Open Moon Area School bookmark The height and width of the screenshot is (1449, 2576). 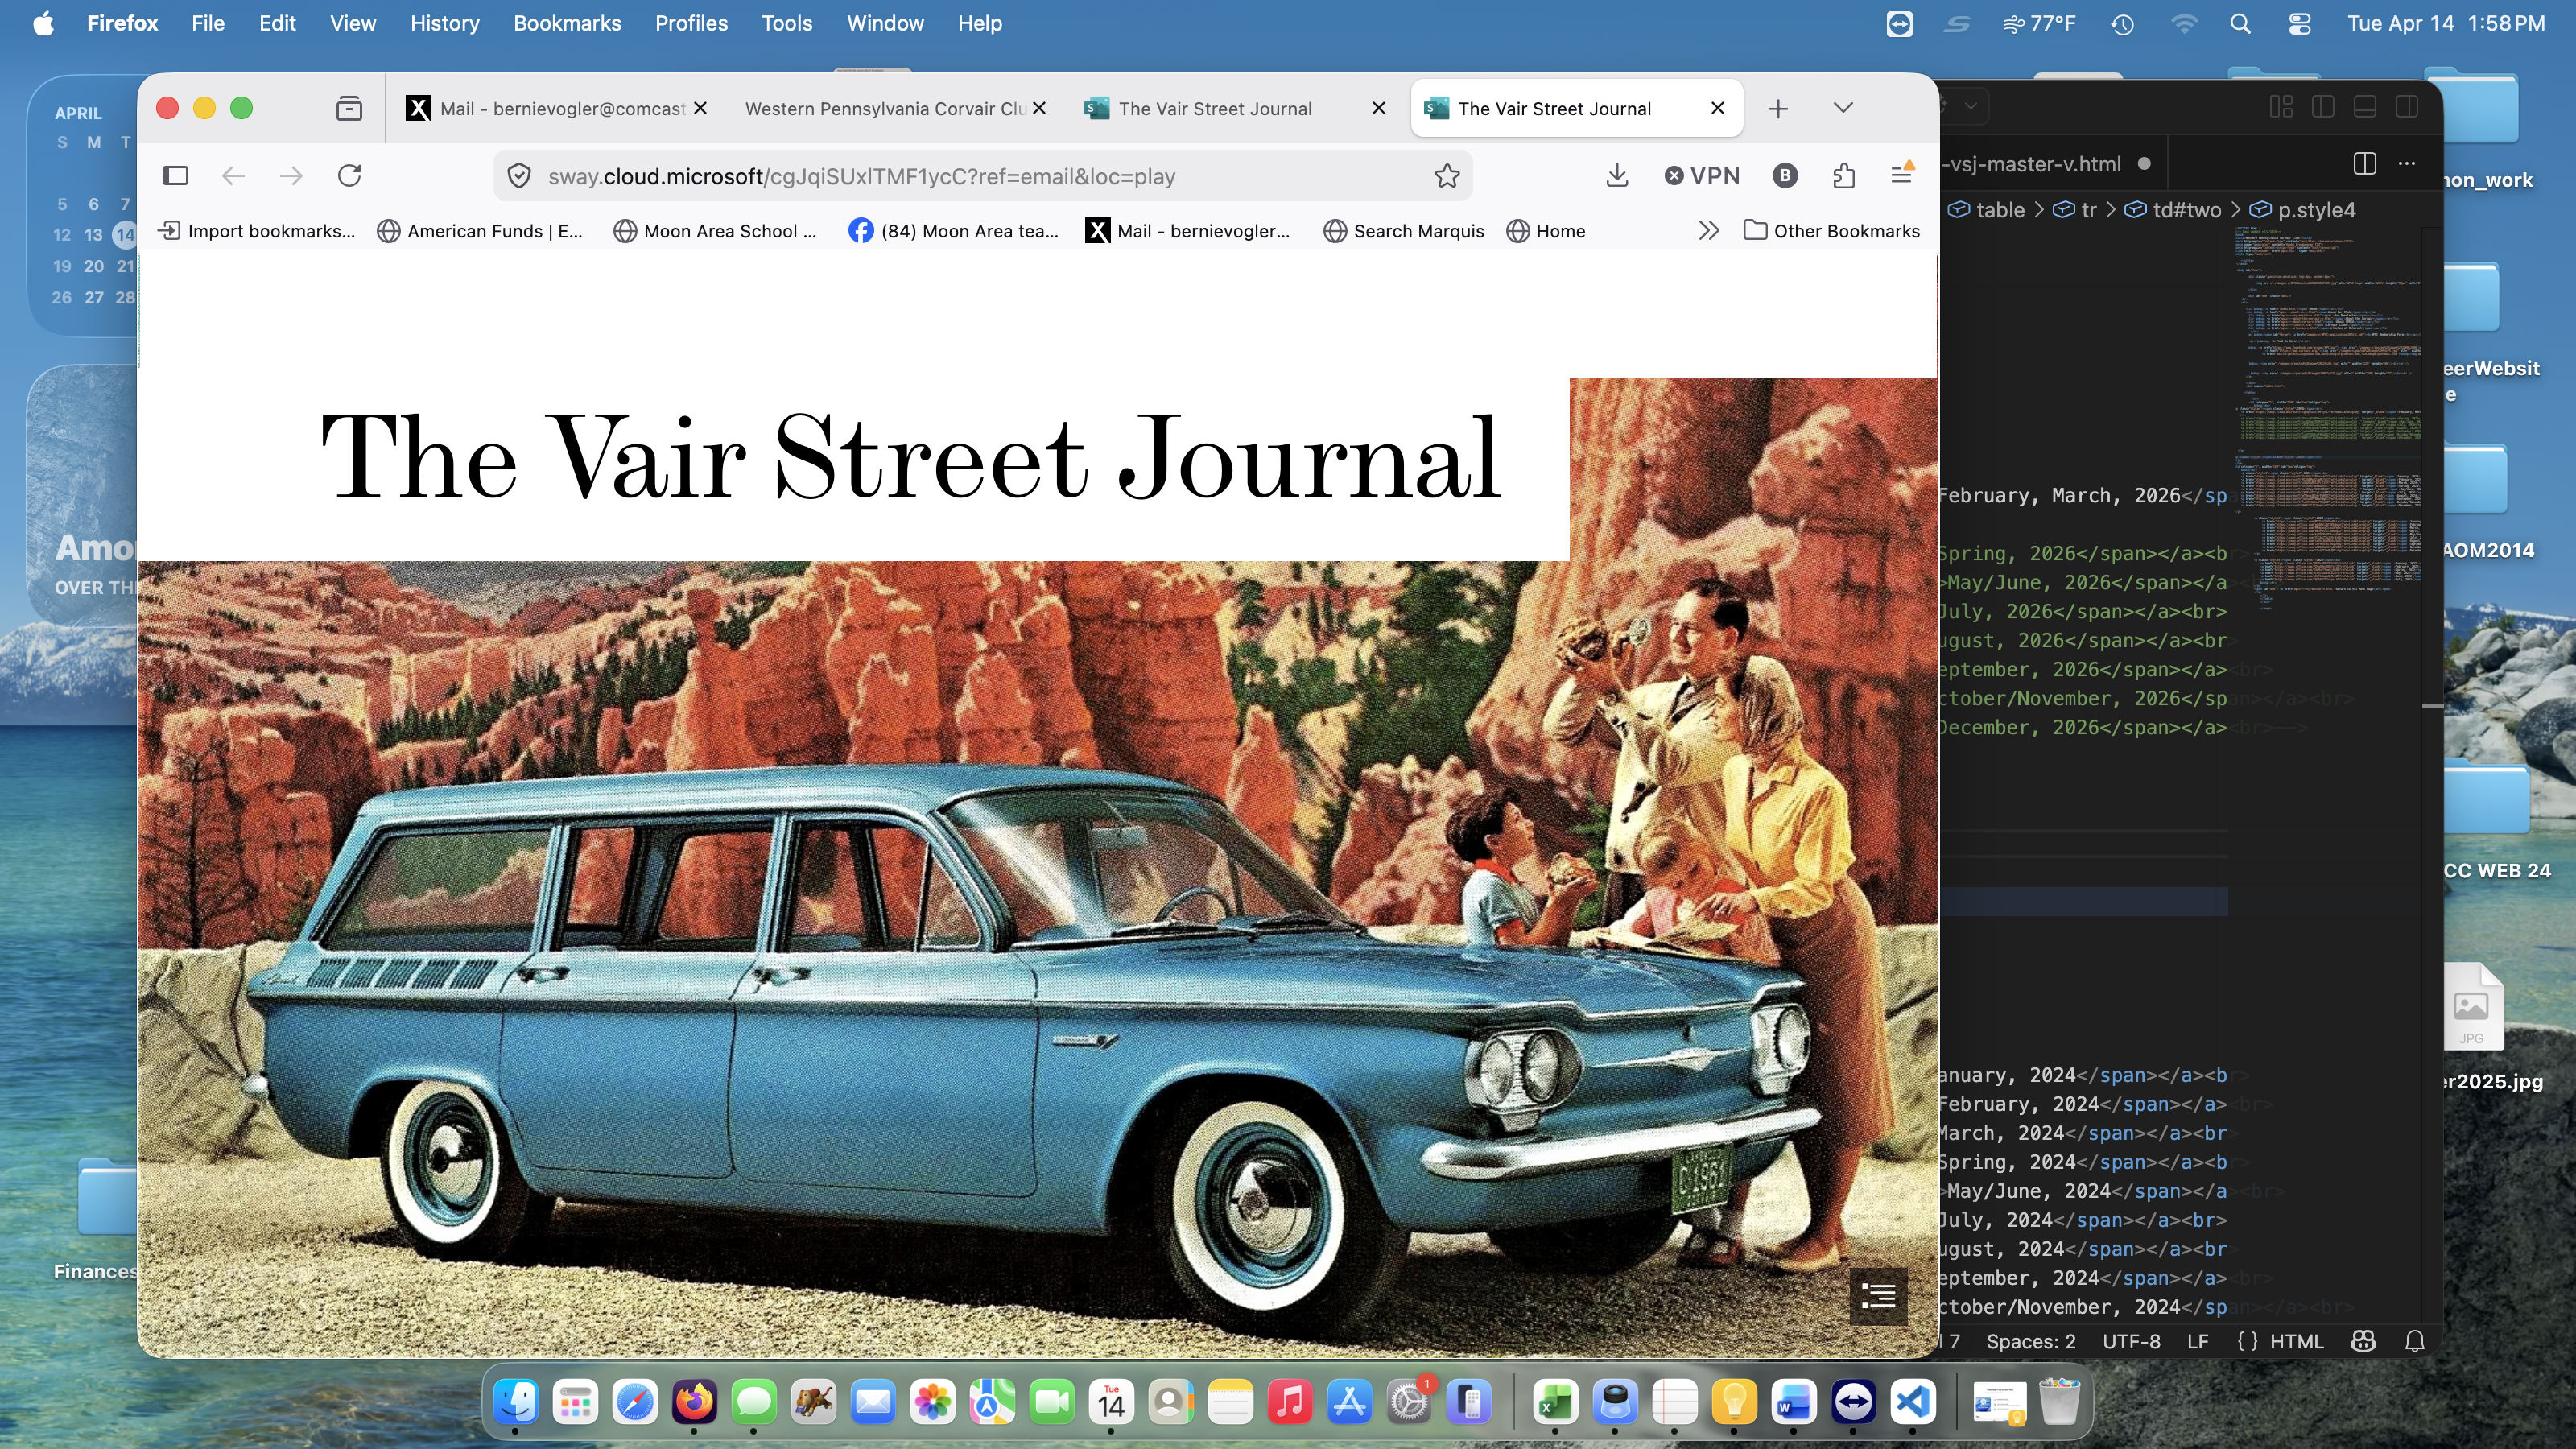715,231
